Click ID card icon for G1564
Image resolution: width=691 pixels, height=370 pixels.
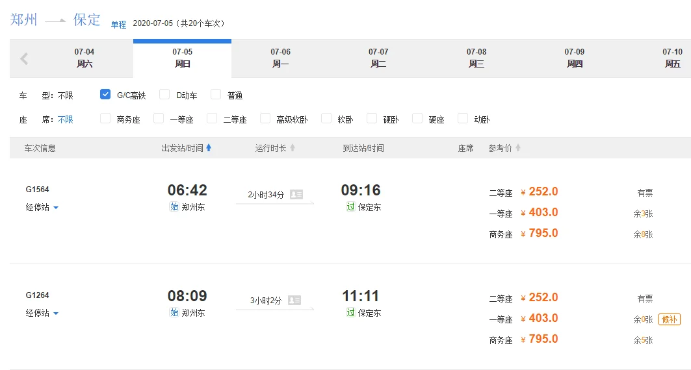coord(296,194)
